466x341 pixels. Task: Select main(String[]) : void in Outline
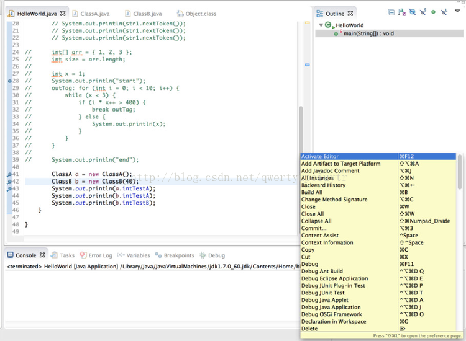(368, 33)
